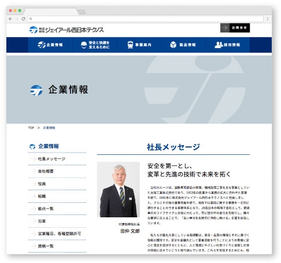This screenshot has height=263, width=281.
Task: Click the people icon next to 採用情報
Action: [x=219, y=45]
